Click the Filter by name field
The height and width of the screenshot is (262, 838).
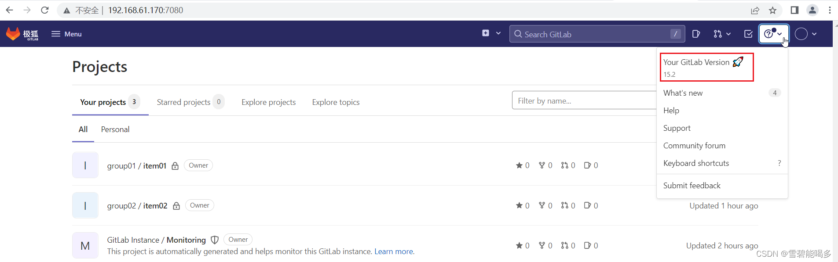click(x=584, y=100)
